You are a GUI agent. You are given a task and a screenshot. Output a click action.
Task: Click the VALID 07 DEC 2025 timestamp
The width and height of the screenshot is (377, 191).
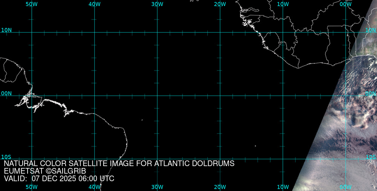click(x=59, y=179)
